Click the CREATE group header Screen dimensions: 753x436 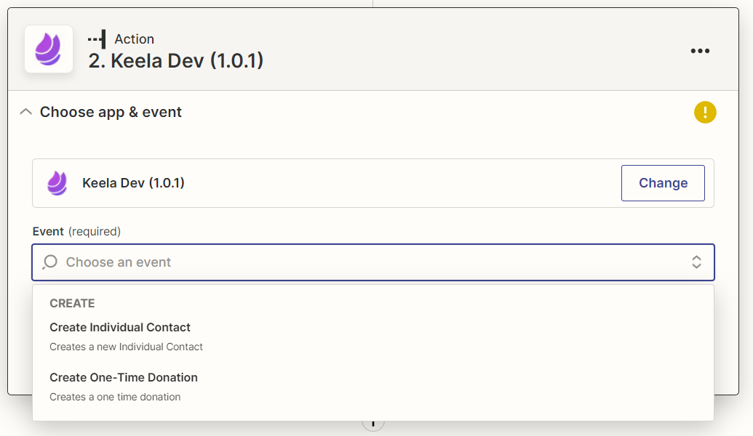[x=72, y=303]
